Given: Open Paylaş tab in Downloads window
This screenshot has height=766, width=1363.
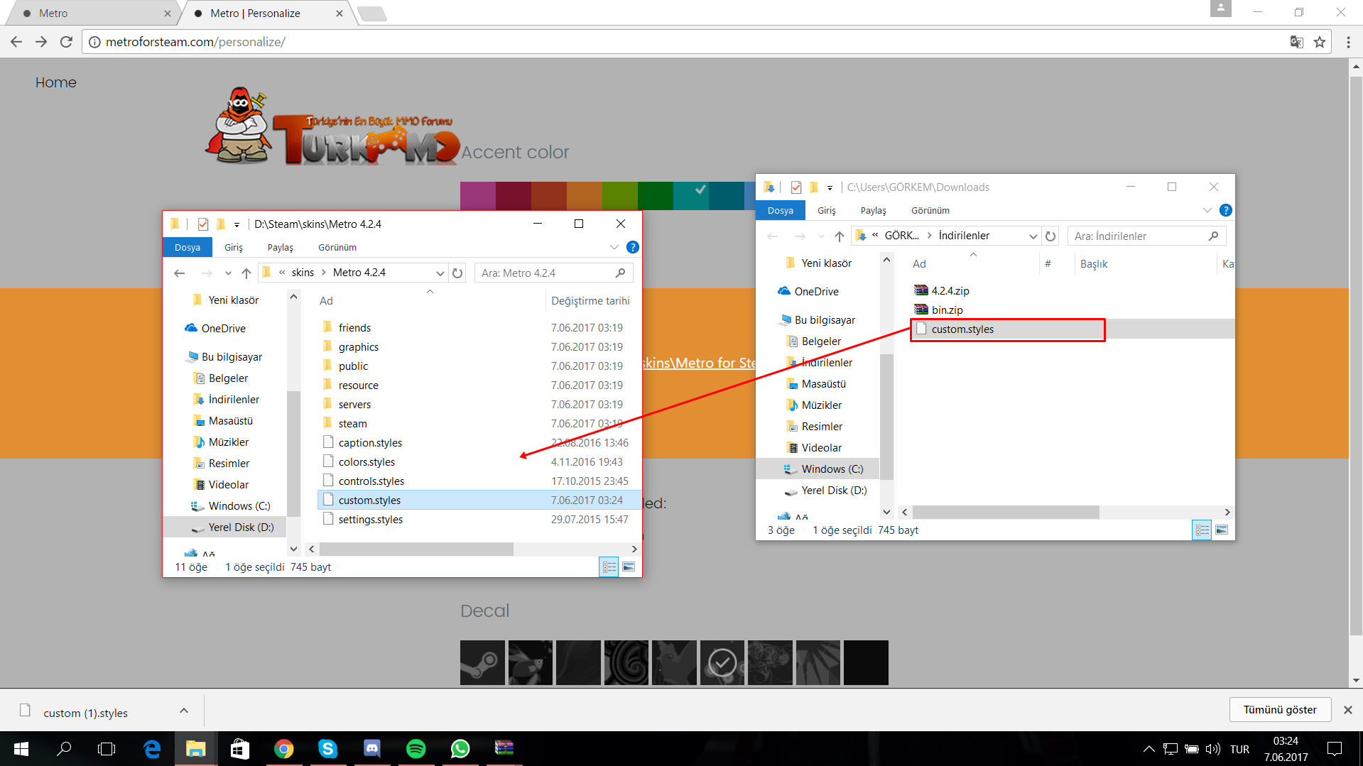Looking at the screenshot, I should point(873,210).
